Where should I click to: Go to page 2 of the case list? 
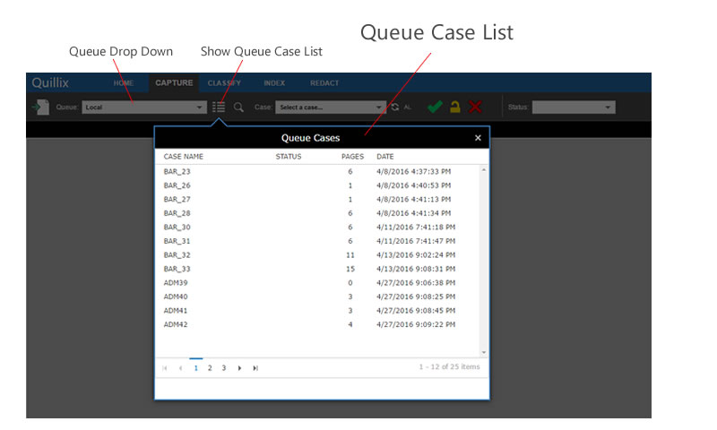point(210,367)
